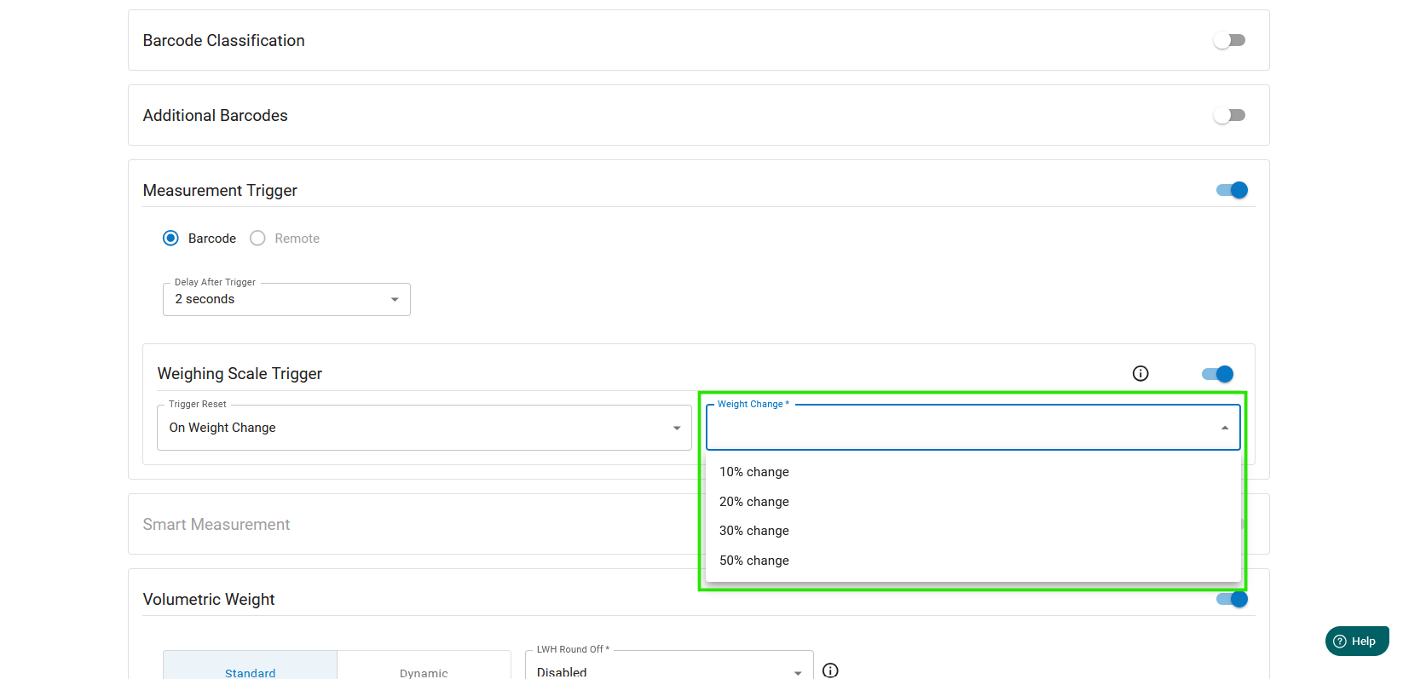
Task: Turn off the Volumetric Weight switch
Action: 1232,599
